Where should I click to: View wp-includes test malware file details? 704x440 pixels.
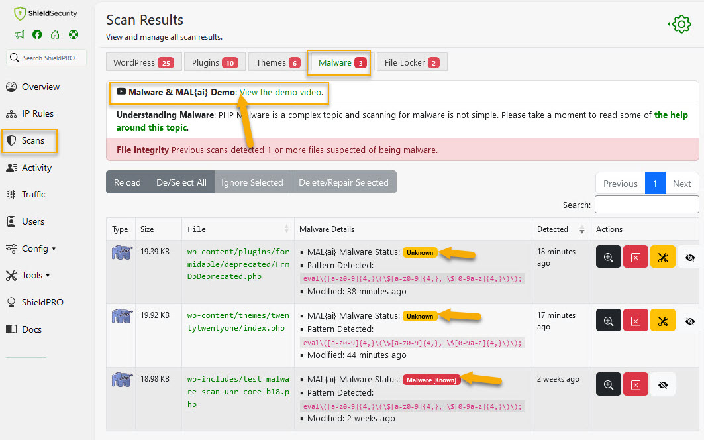[x=609, y=384]
